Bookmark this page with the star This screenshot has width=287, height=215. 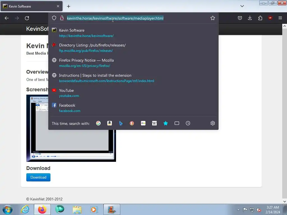click(x=212, y=18)
